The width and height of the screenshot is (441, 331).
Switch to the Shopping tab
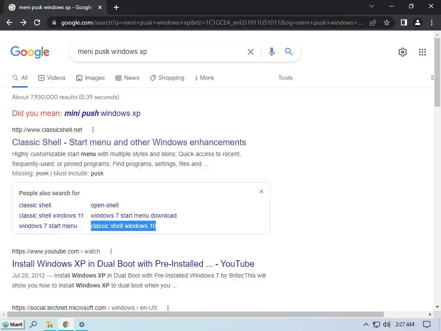(x=167, y=78)
